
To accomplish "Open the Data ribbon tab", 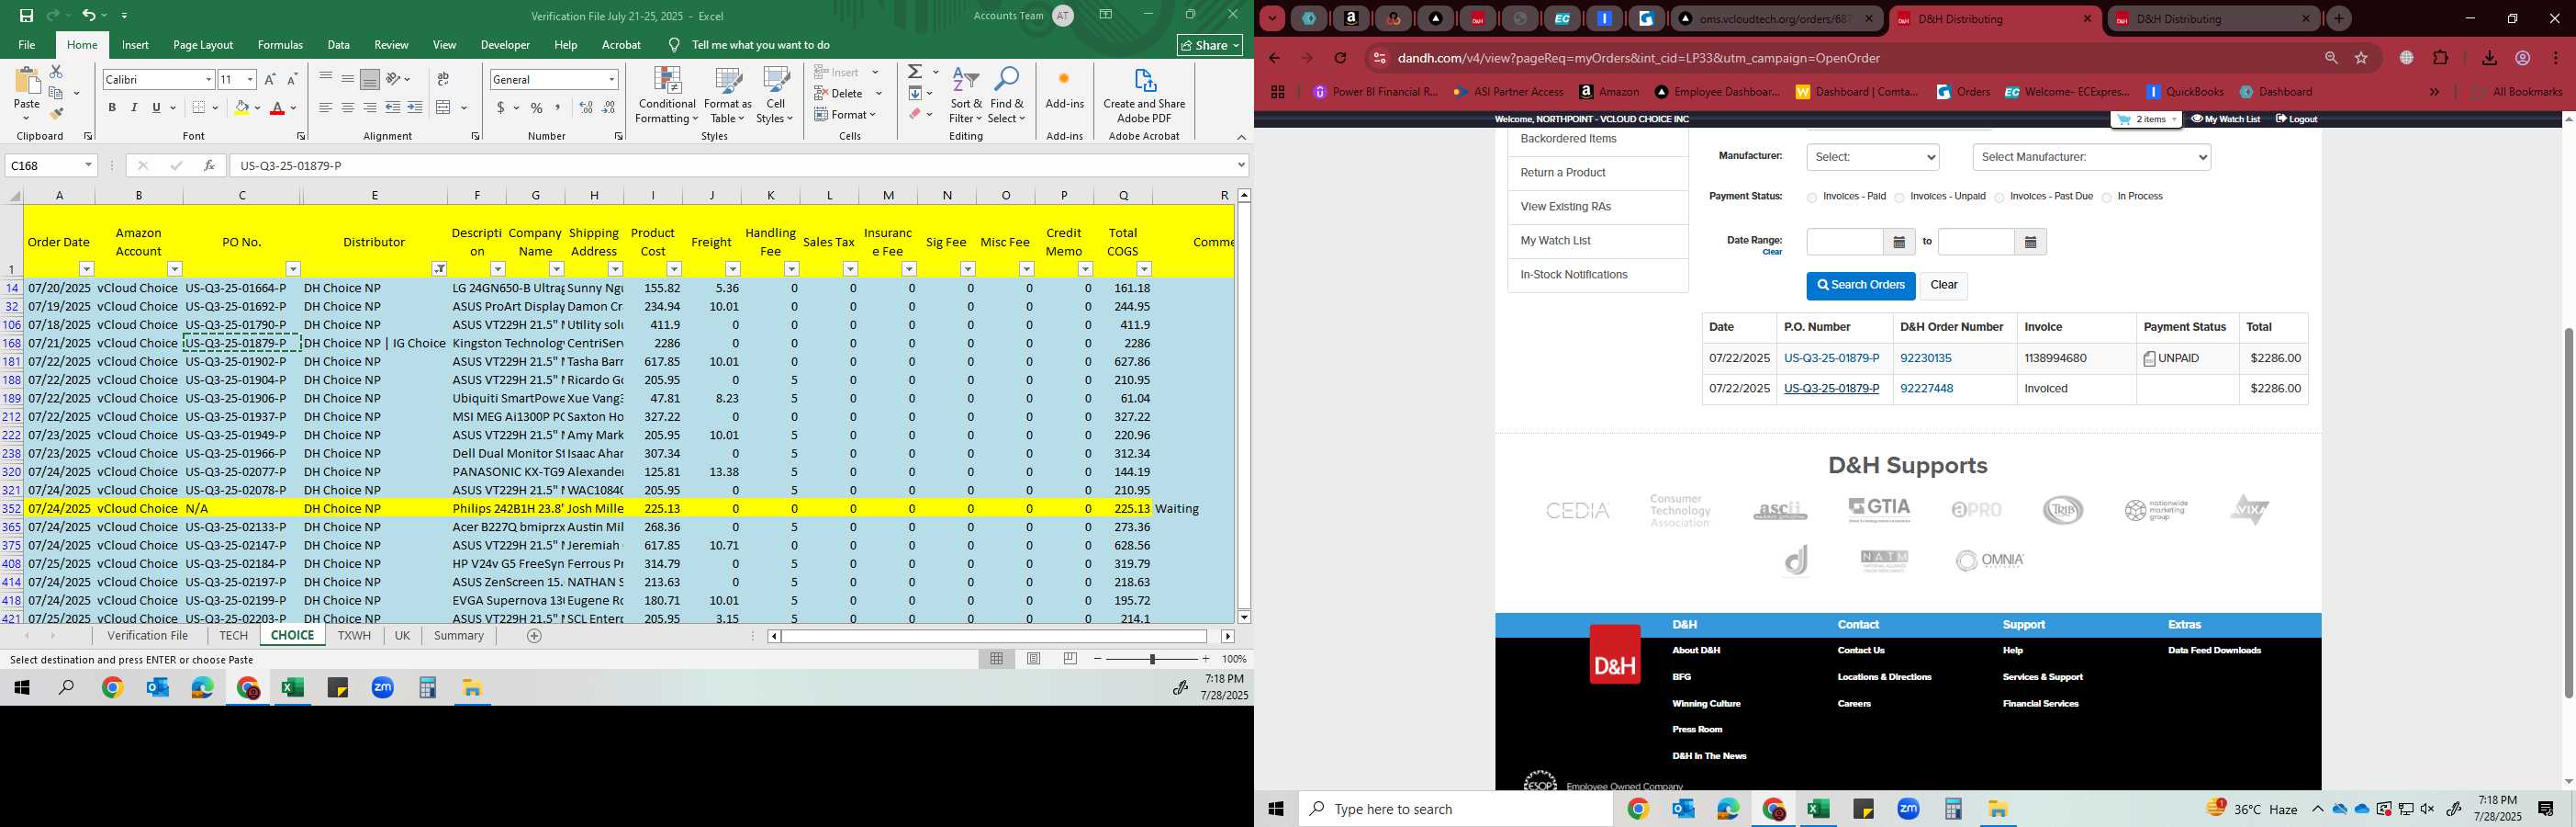I will click(x=339, y=45).
